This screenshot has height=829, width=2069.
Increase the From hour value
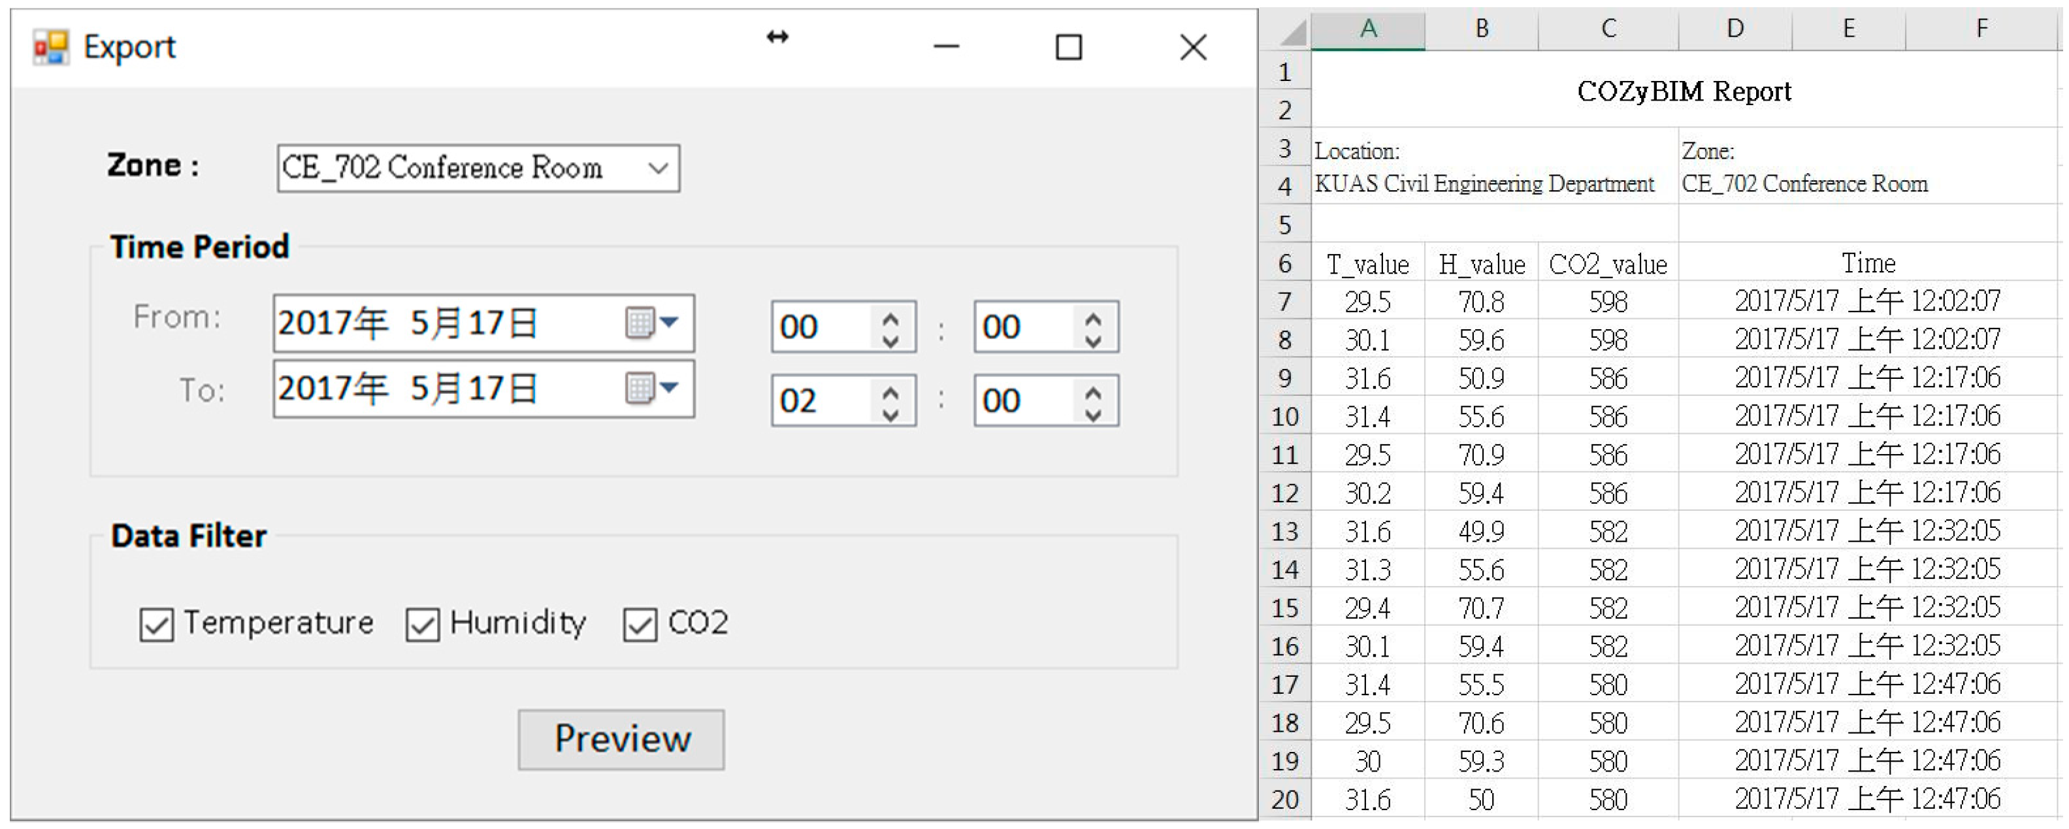click(890, 318)
